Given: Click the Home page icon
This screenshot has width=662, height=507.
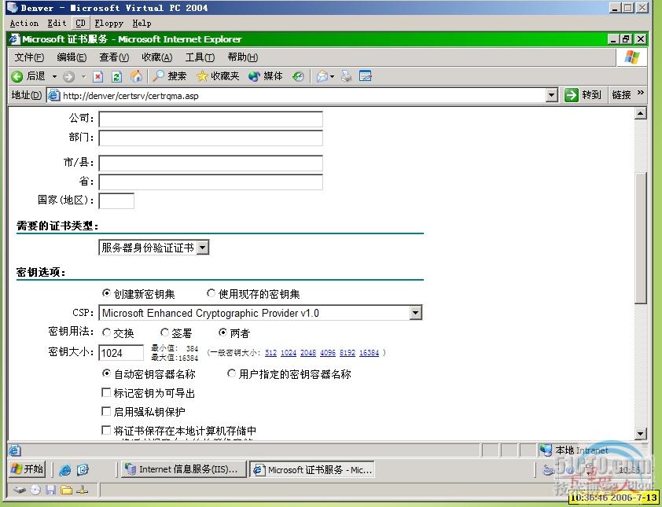Looking at the screenshot, I should 136,76.
